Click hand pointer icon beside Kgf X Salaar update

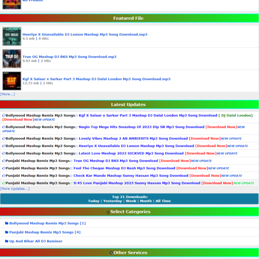[4, 115]
